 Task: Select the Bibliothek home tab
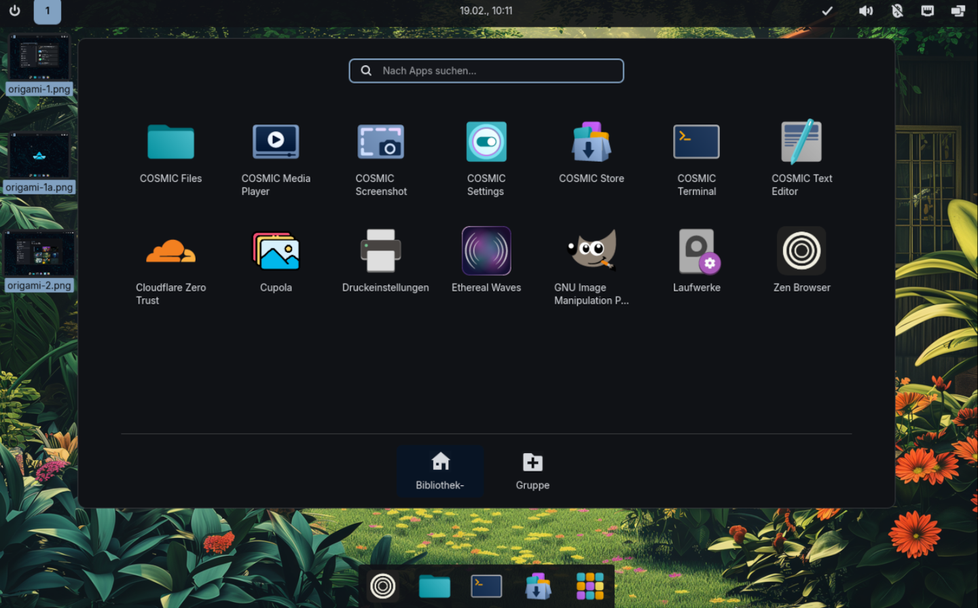[440, 471]
